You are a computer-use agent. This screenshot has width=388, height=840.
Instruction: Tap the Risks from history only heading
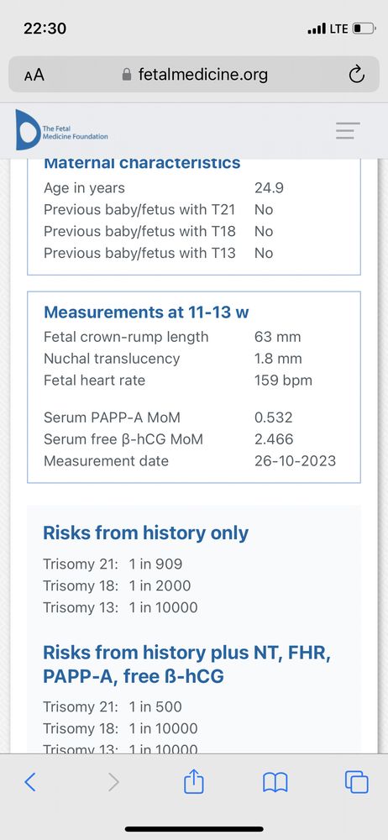146,533
